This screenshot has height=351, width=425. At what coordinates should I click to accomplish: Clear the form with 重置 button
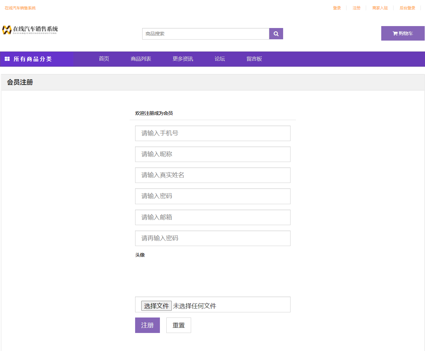click(179, 325)
